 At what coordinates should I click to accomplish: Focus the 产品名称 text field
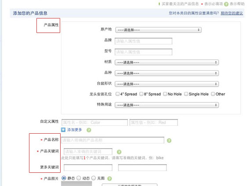point(113,140)
